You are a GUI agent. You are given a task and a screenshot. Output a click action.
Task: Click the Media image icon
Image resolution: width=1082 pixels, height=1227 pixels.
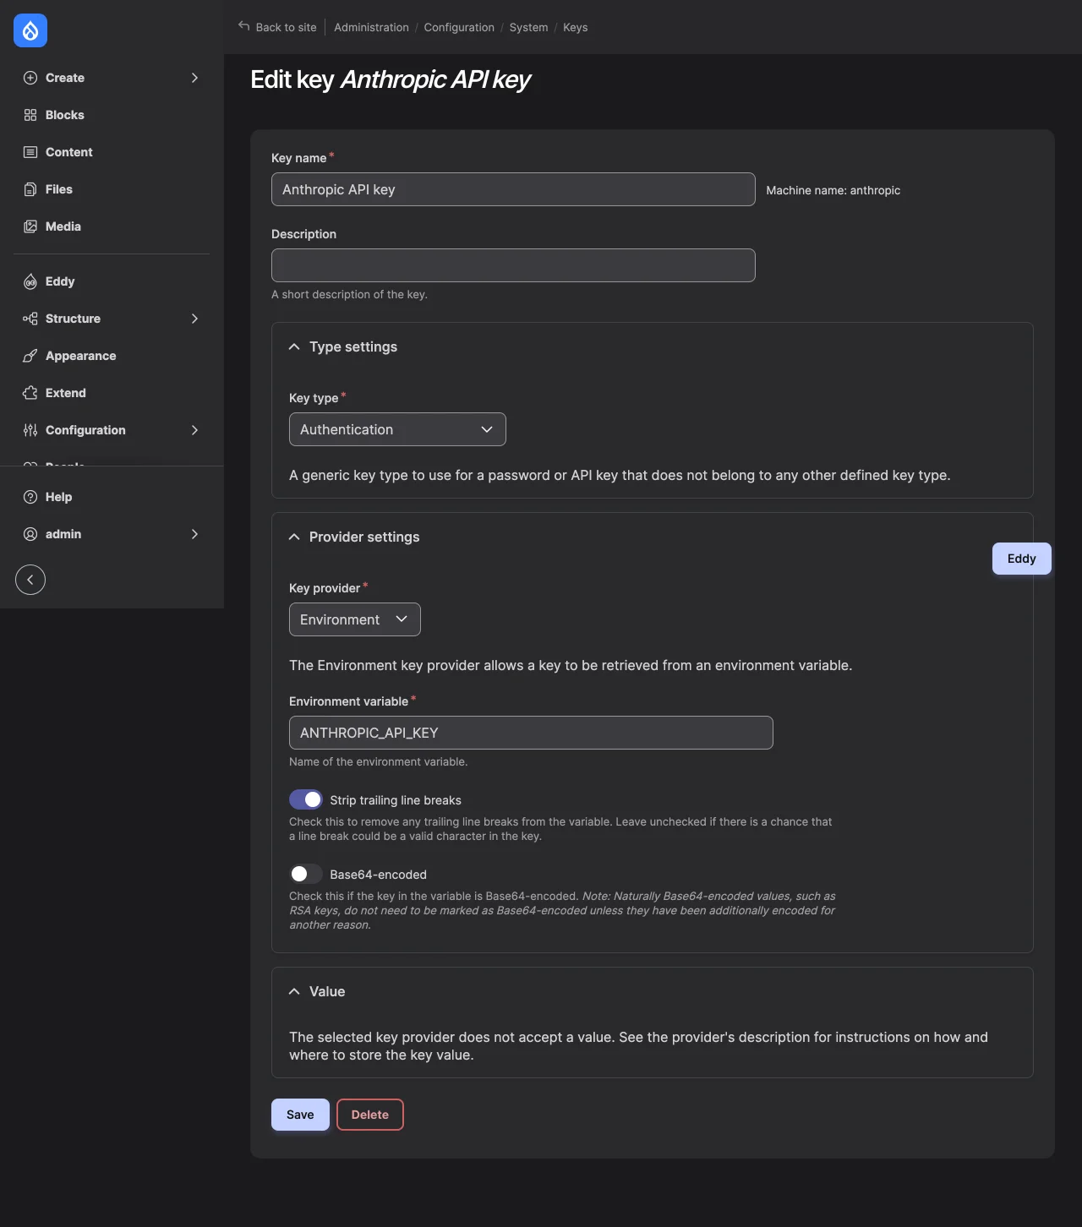point(30,226)
